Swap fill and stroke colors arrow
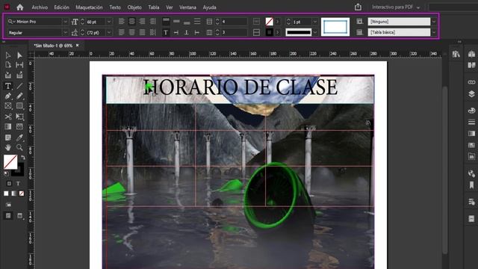 pos(23,158)
